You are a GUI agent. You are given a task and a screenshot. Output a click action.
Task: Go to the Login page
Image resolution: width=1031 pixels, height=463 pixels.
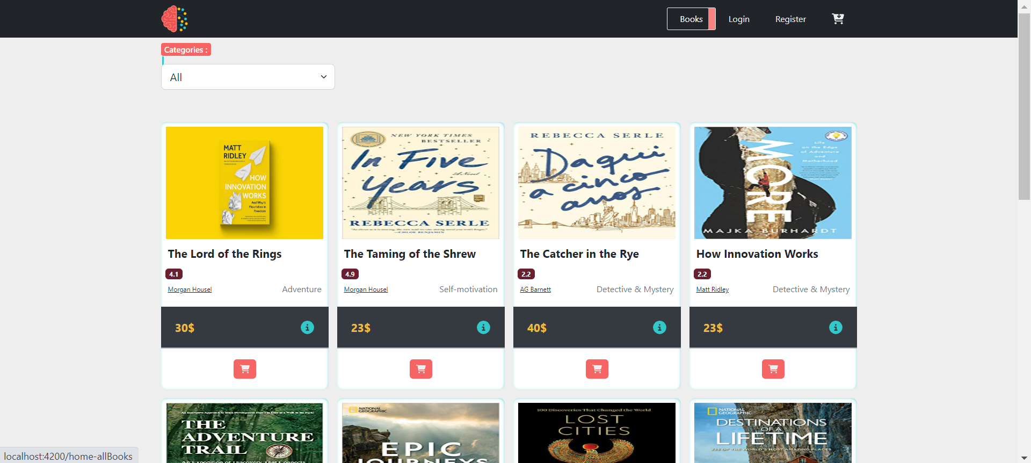pos(739,19)
